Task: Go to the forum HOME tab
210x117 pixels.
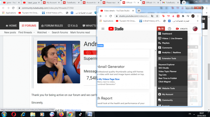Action: 11,26
